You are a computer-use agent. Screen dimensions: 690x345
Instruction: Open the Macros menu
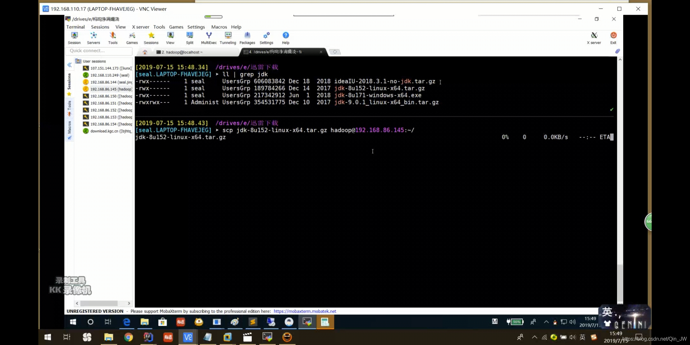219,27
